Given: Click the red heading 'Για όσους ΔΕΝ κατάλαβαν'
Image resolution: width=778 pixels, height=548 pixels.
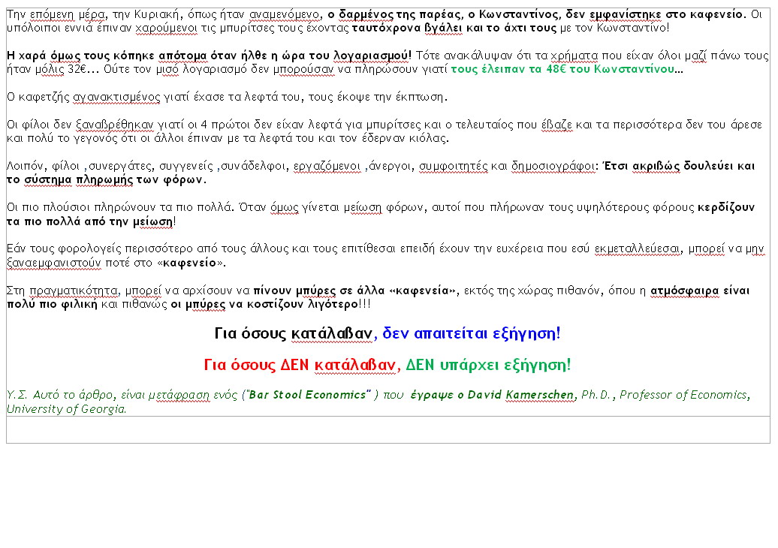Looking at the screenshot, I should (300, 365).
